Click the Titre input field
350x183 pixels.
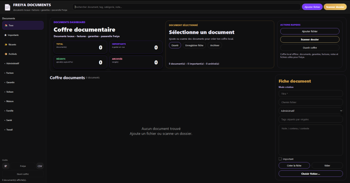311,94
